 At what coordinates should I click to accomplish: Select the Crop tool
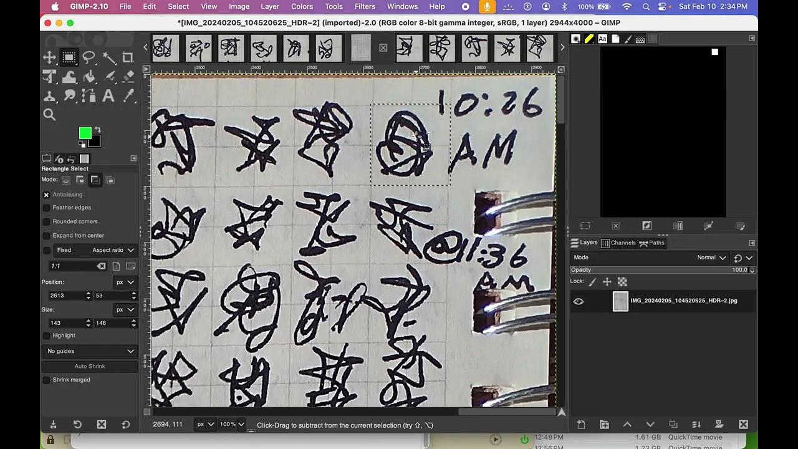pyautogui.click(x=127, y=57)
